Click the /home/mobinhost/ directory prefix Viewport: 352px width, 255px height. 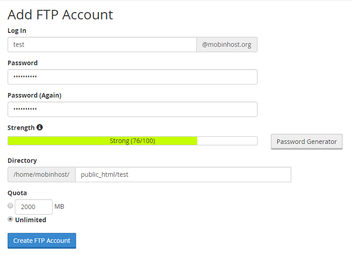(41, 174)
